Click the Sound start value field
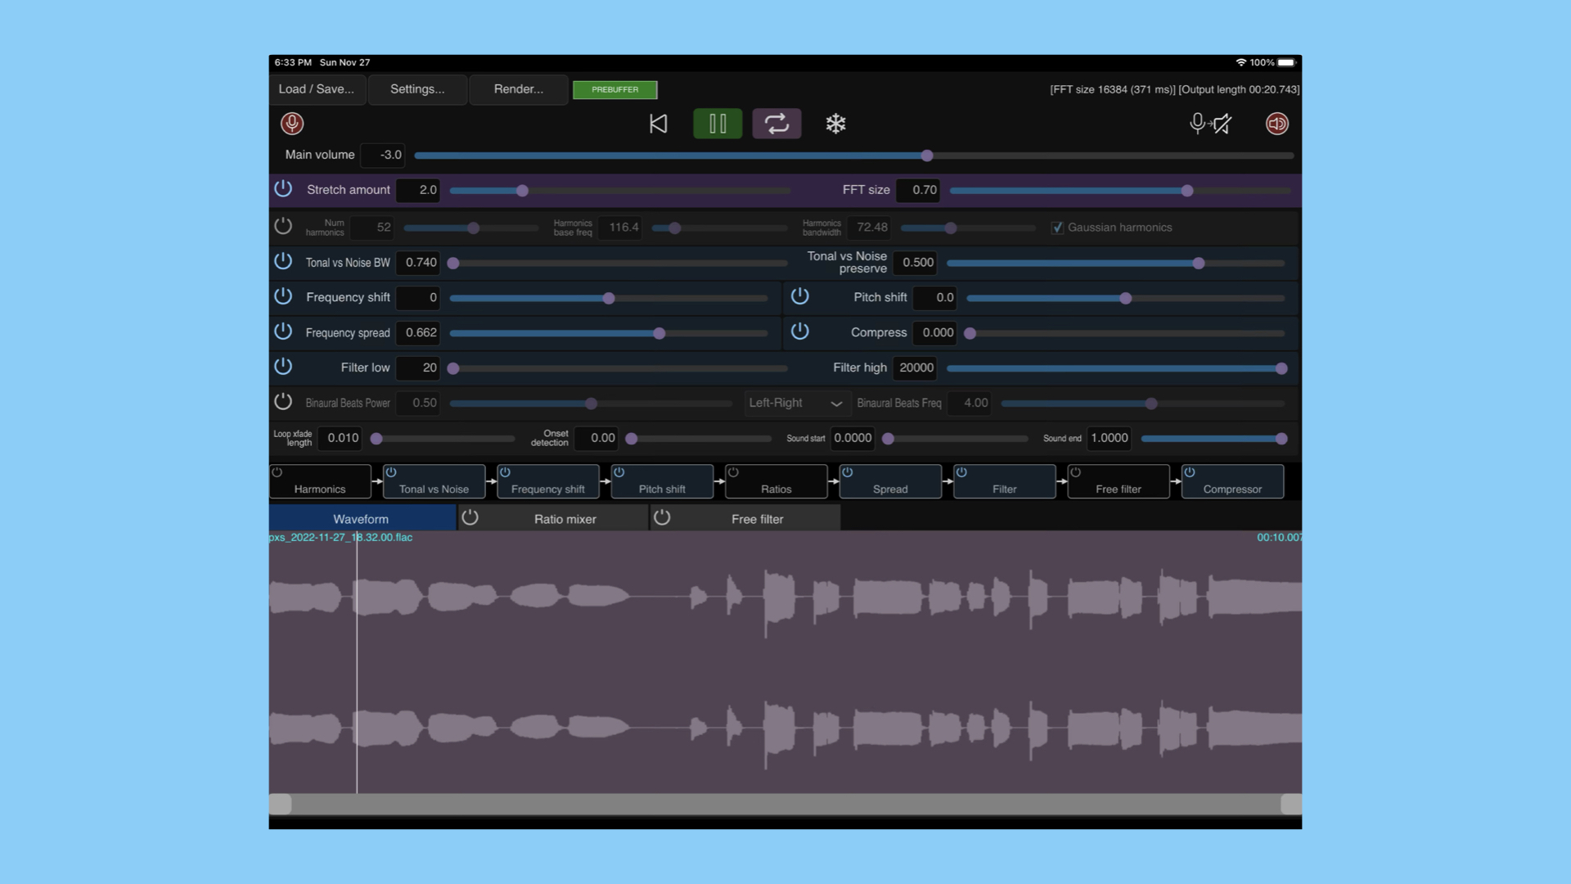 (x=853, y=438)
